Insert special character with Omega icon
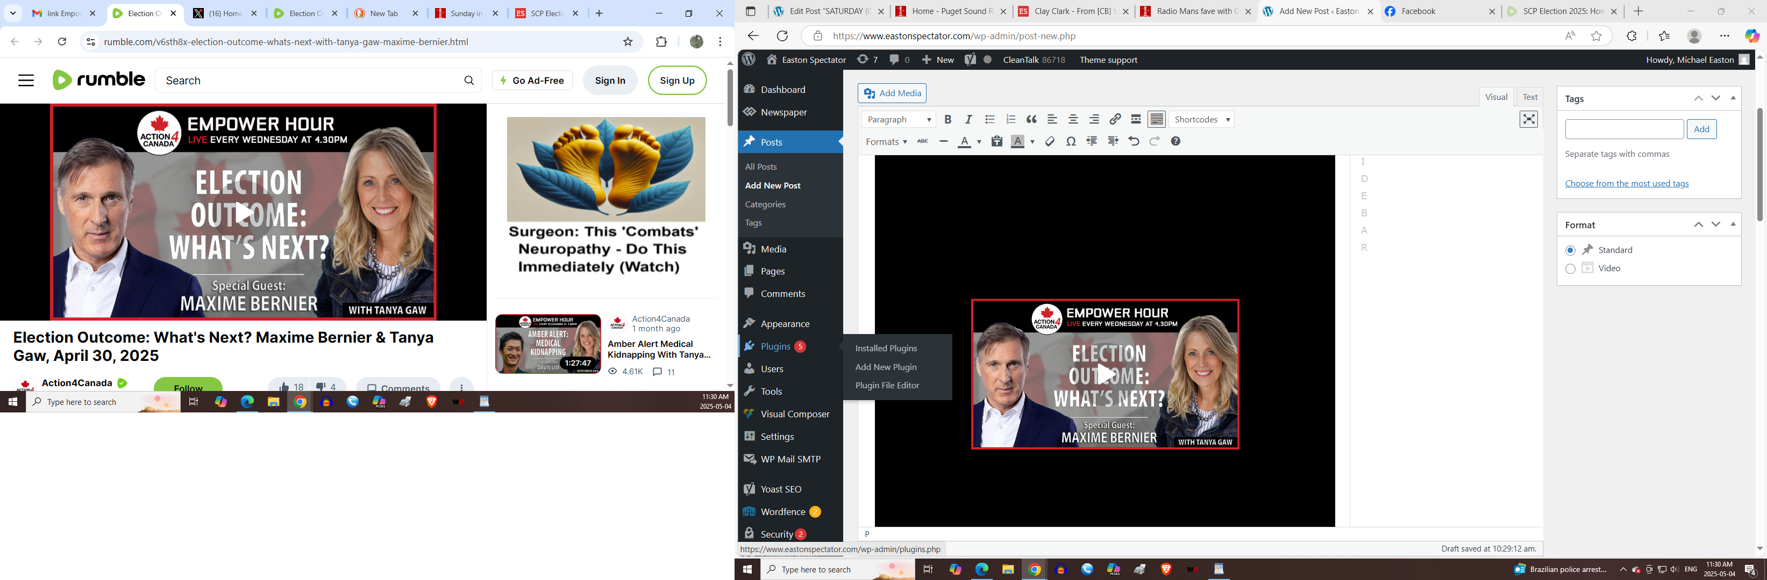 1071,141
